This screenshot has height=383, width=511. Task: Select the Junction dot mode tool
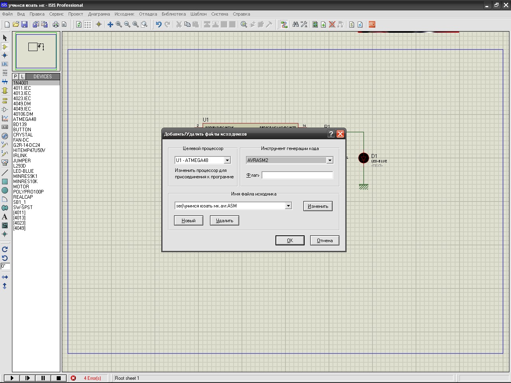click(x=5, y=55)
